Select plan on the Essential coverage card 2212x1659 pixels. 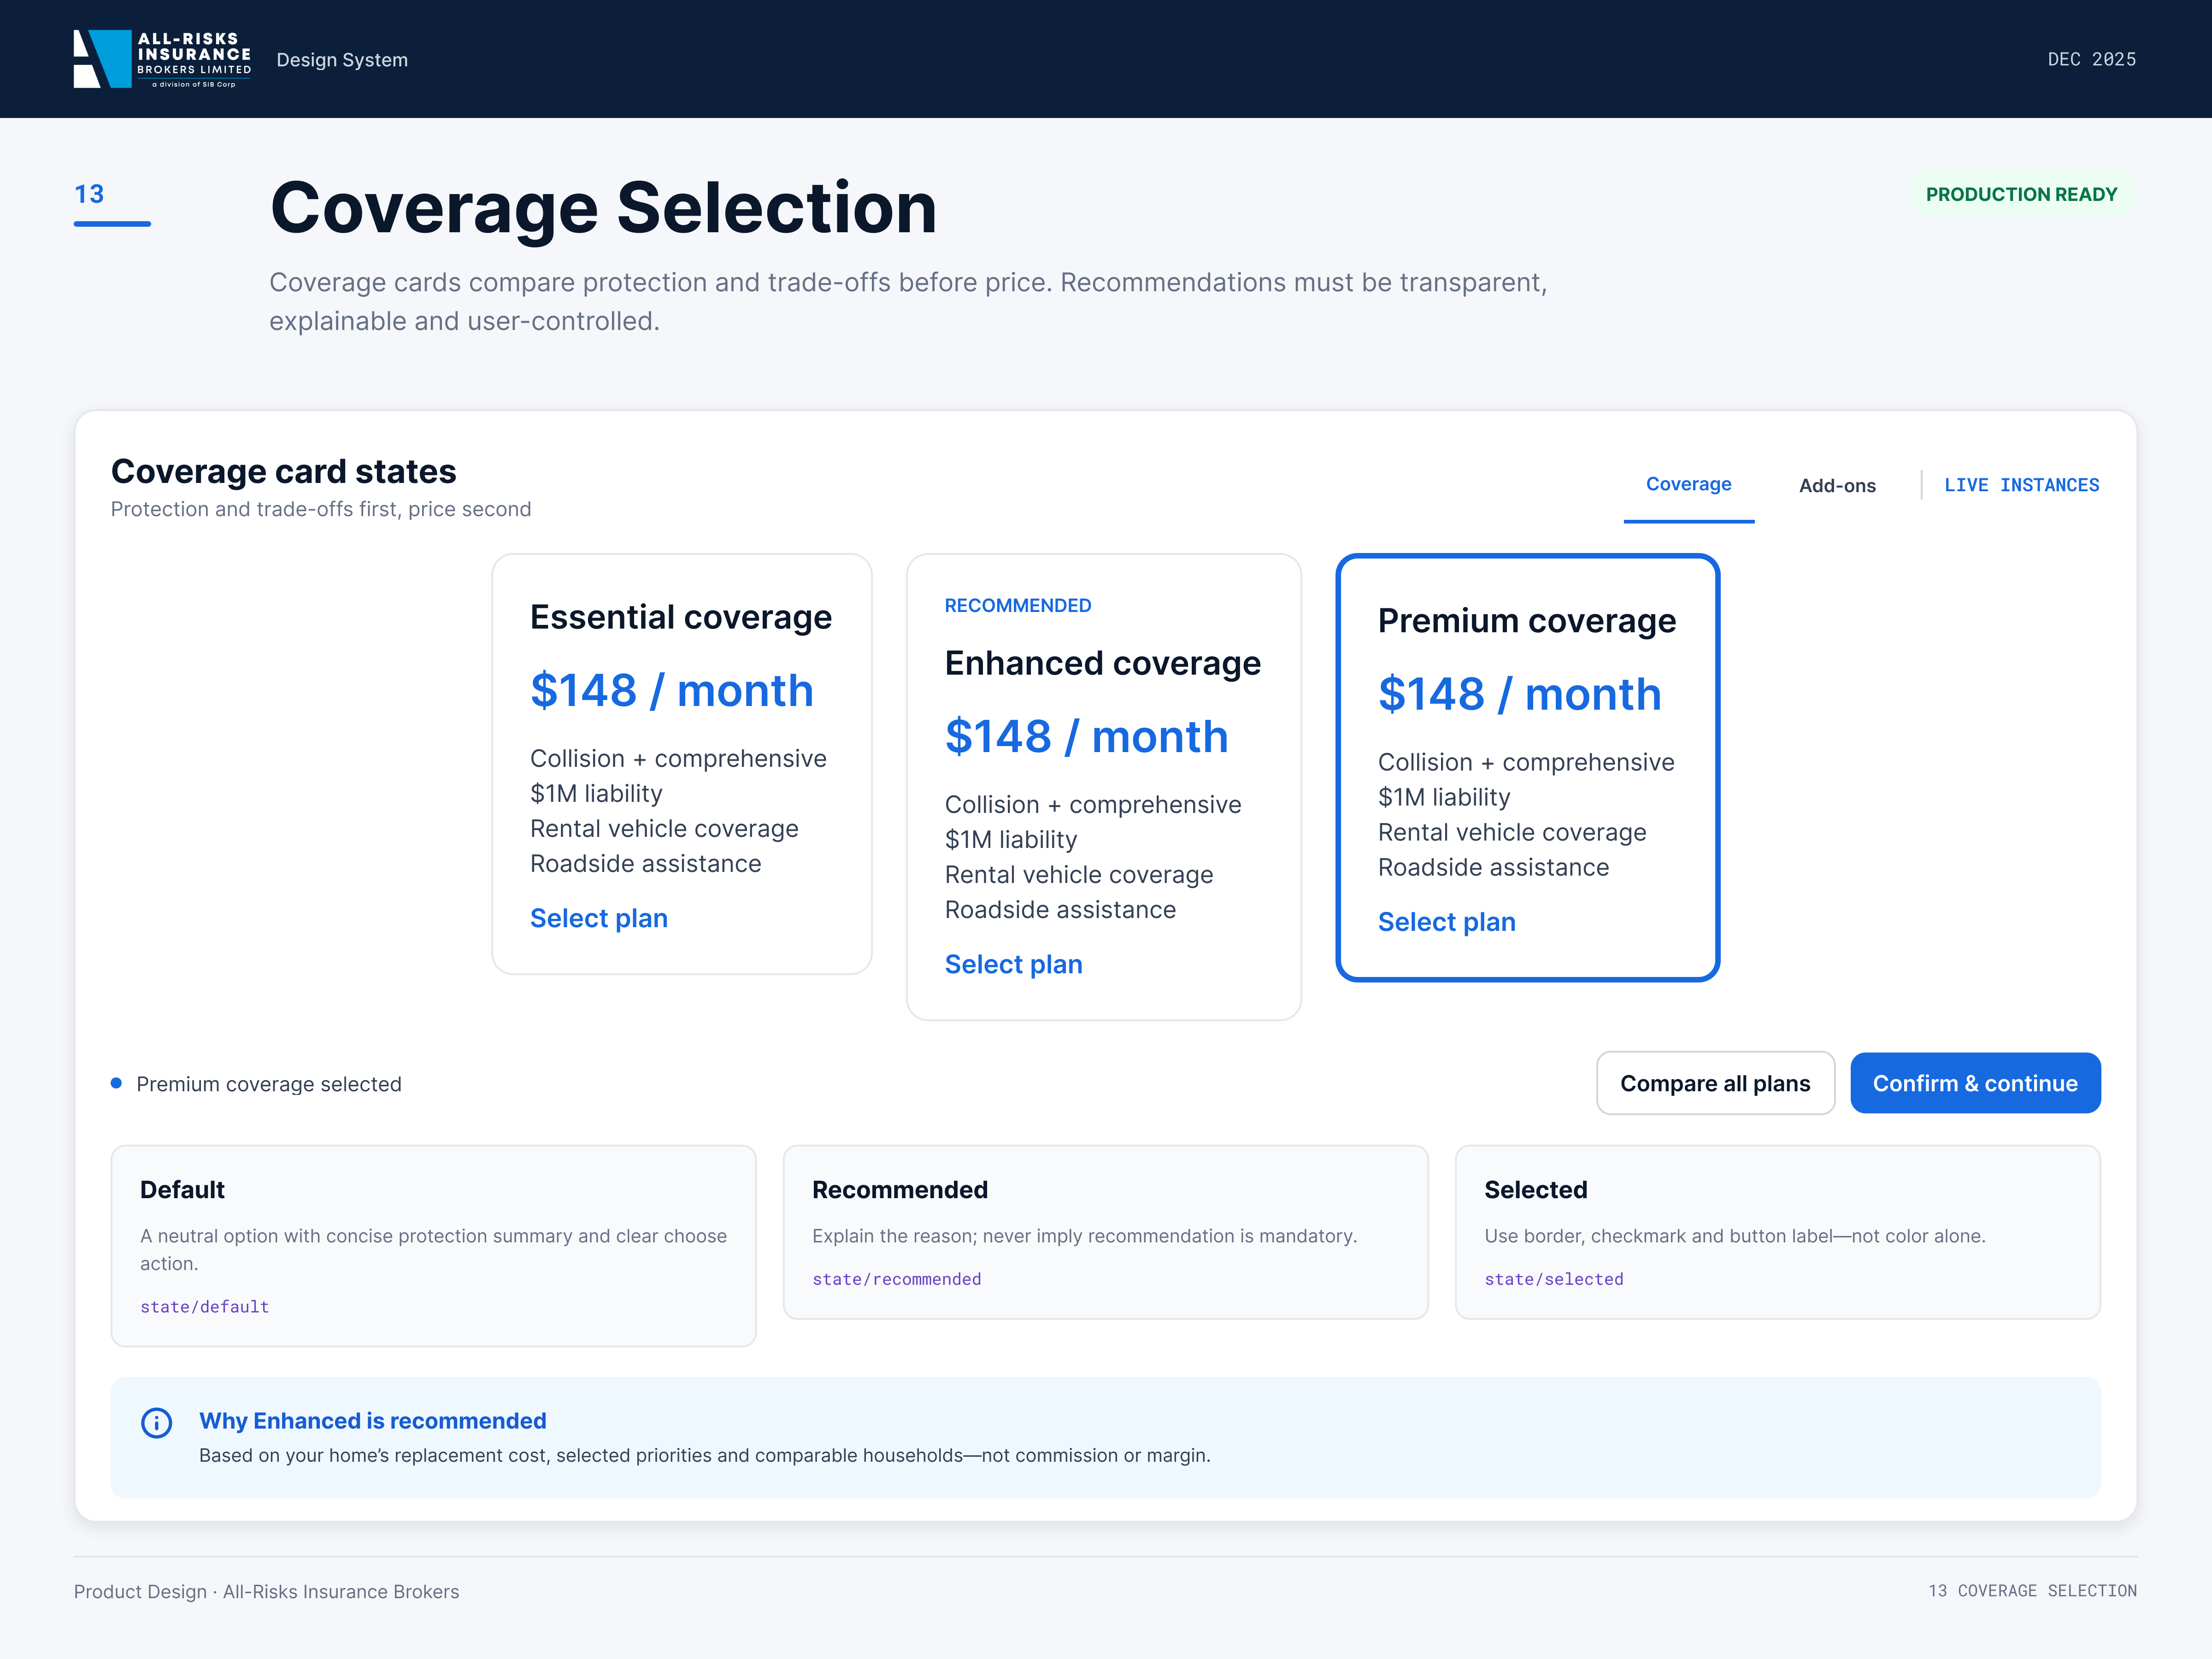tap(599, 918)
